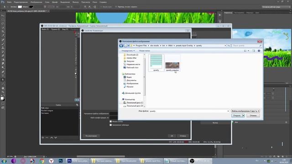Toggle preview pane icon in file dialog

pos(254,51)
